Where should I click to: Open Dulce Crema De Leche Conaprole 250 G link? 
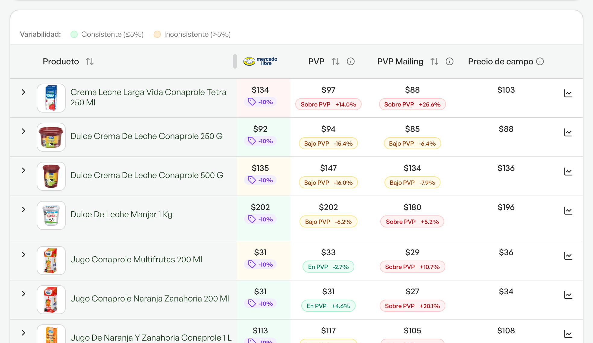coord(146,136)
